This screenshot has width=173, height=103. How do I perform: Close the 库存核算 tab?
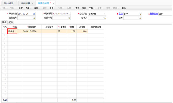(x=33, y=4)
